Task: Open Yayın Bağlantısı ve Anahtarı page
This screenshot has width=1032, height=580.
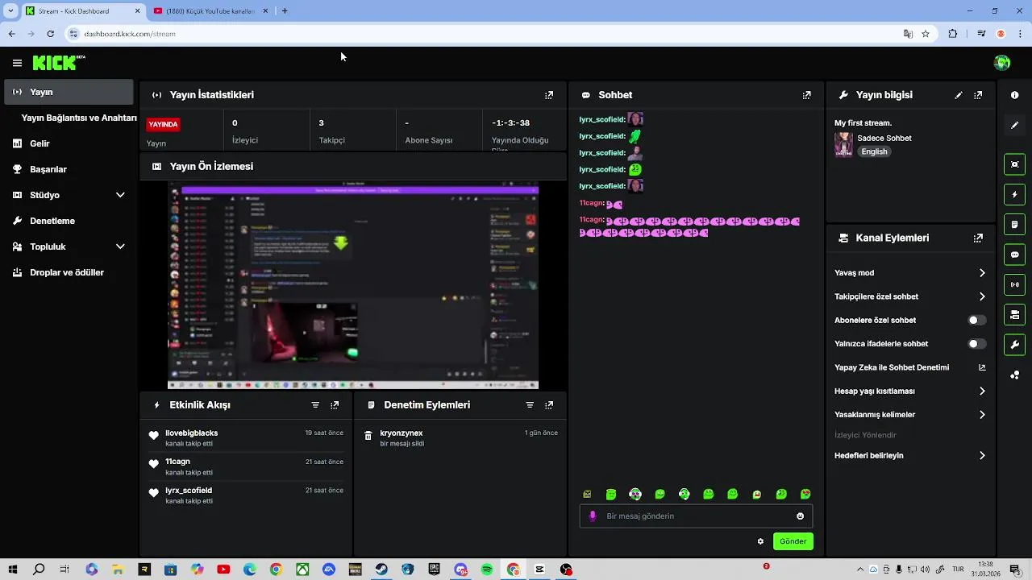Action: coord(79,118)
